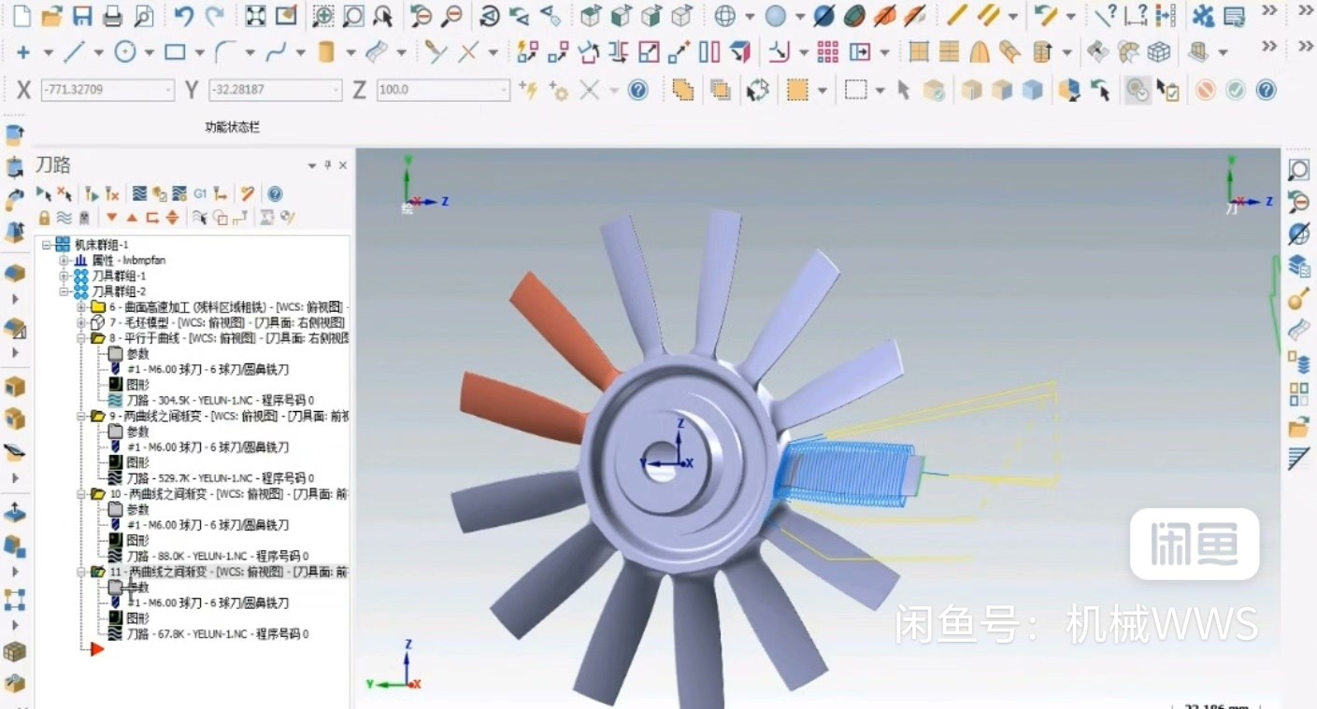The width and height of the screenshot is (1317, 709).
Task: Select the fillet arc tool
Action: pos(224,52)
